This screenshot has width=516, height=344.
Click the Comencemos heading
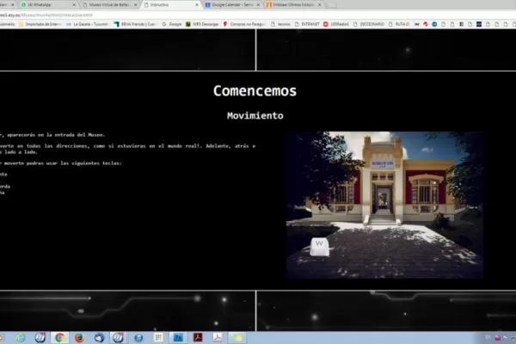coord(255,91)
